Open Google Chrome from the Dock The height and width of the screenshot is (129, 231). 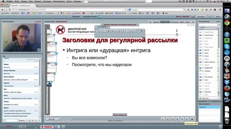pyautogui.click(x=227, y=23)
